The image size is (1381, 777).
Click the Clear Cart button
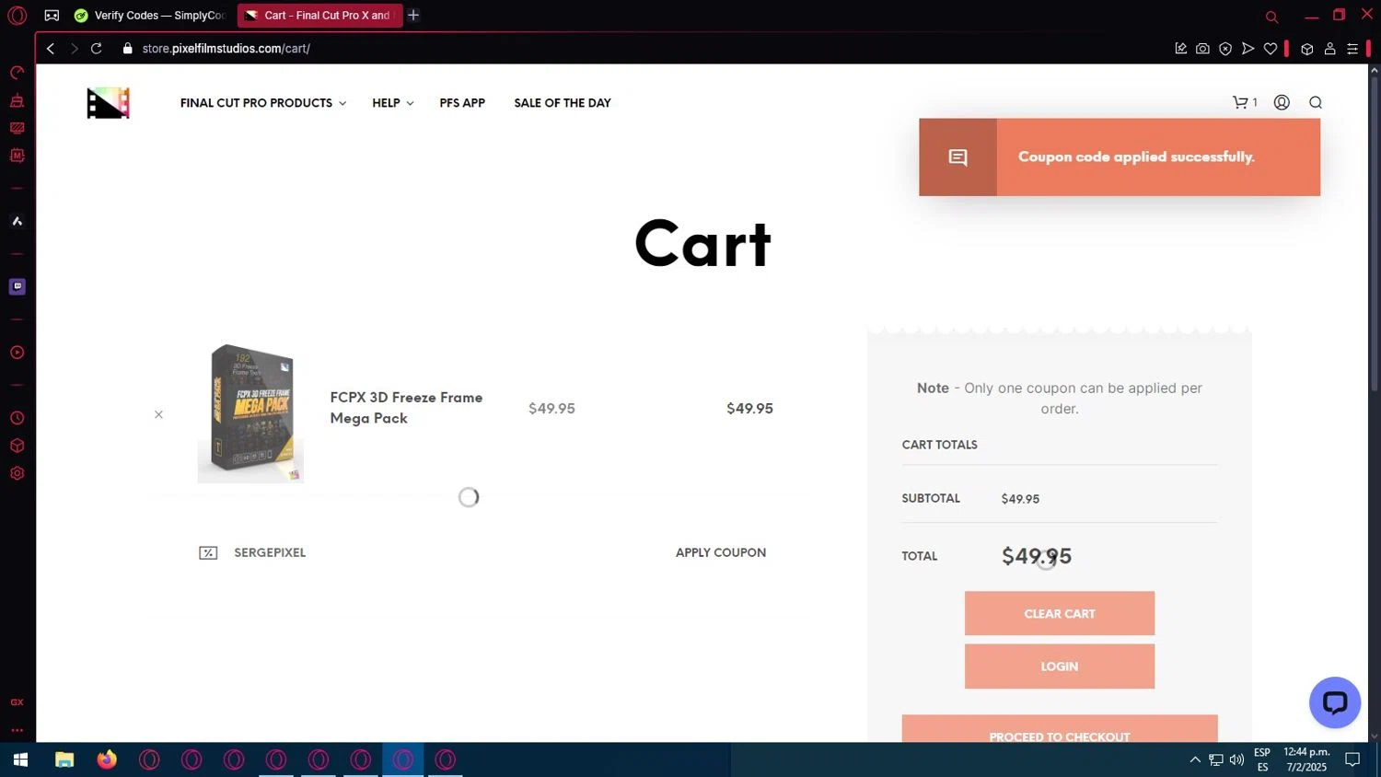click(x=1060, y=613)
